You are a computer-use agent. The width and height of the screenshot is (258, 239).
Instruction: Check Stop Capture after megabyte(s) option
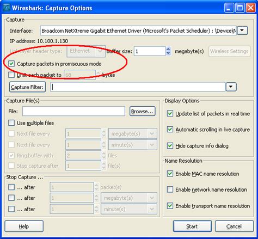pos(11,198)
